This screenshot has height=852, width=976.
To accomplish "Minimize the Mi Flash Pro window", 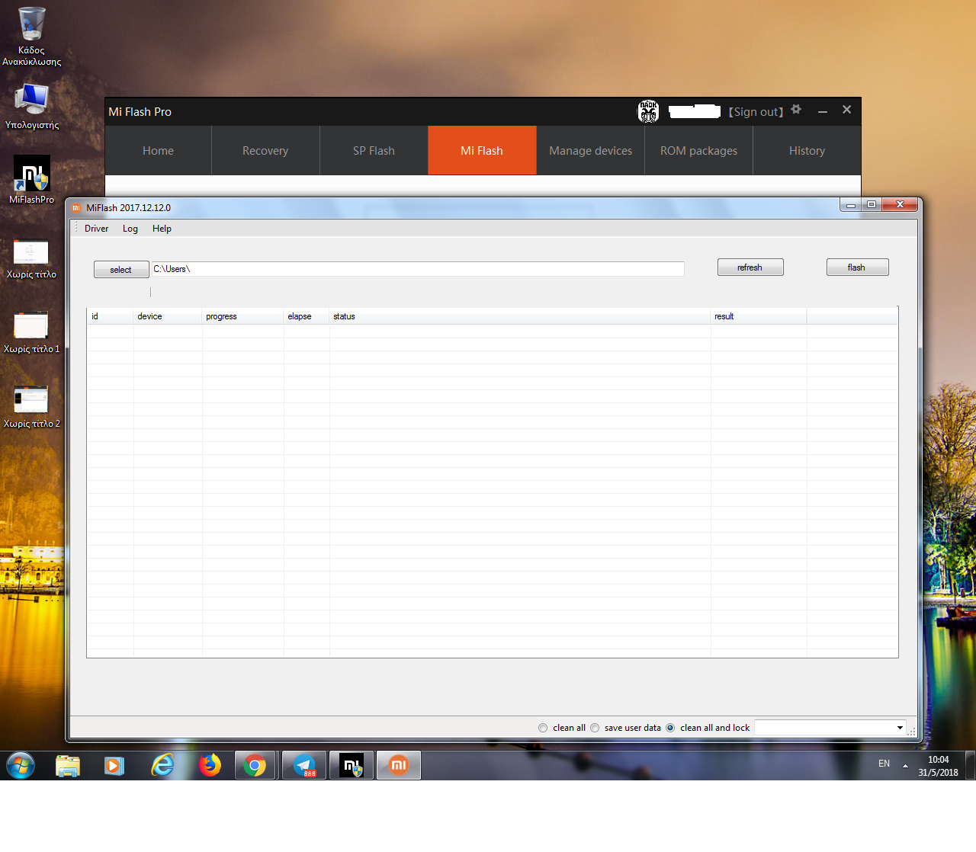I will tap(823, 111).
